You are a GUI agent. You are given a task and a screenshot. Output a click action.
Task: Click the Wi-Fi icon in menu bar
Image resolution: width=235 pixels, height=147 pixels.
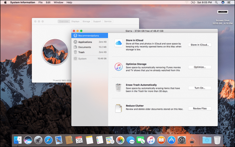point(187,3)
